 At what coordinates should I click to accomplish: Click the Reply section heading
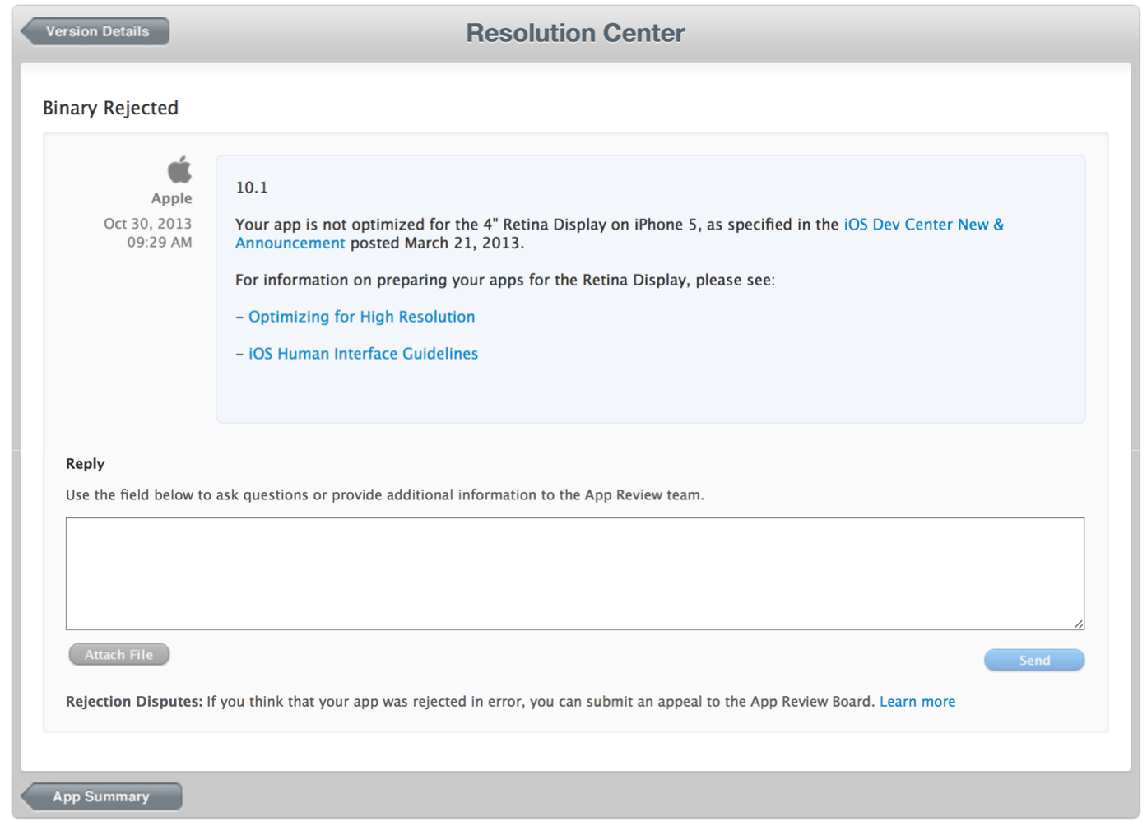point(85,464)
